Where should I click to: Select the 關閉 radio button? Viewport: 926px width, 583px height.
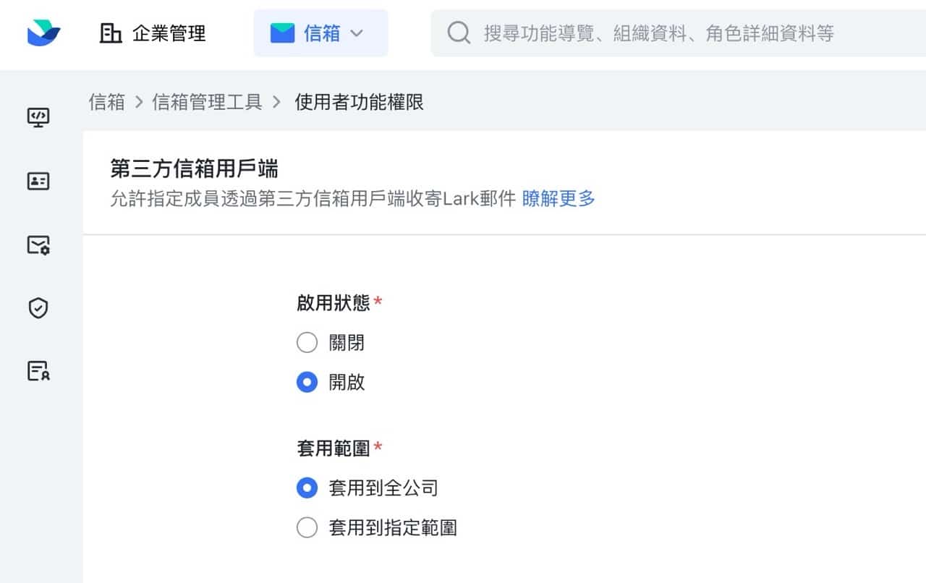tap(307, 343)
